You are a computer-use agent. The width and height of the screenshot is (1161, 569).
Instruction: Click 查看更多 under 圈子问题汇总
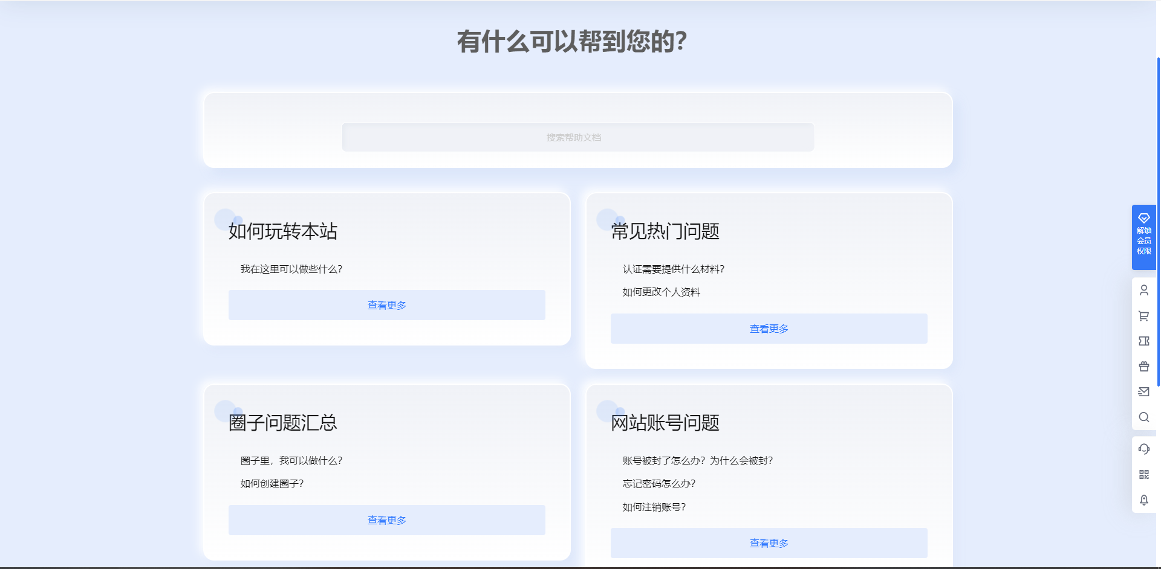click(x=386, y=519)
